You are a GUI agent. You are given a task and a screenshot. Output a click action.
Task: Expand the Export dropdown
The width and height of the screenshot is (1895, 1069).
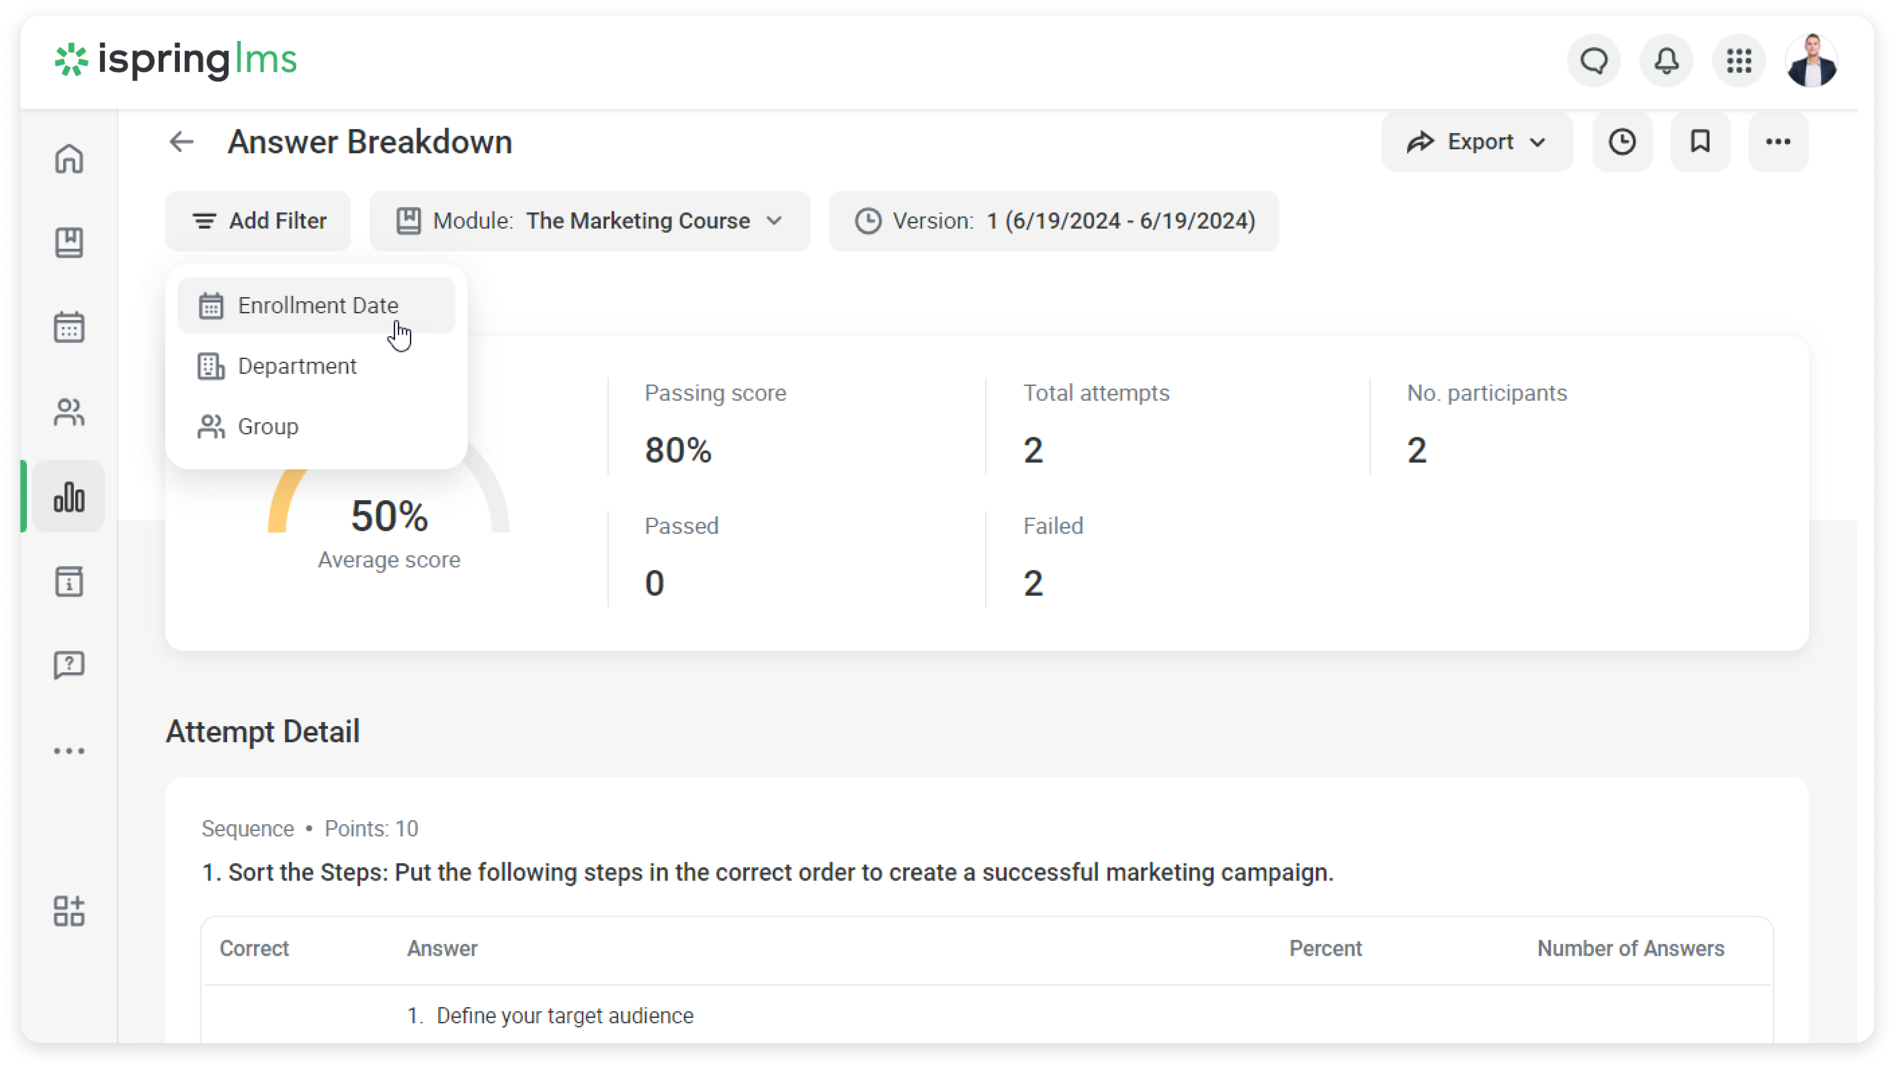(1476, 141)
